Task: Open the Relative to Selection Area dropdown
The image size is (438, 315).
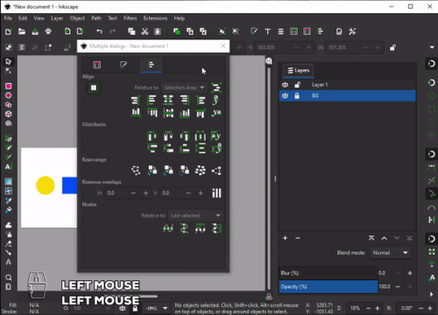Action: [184, 87]
